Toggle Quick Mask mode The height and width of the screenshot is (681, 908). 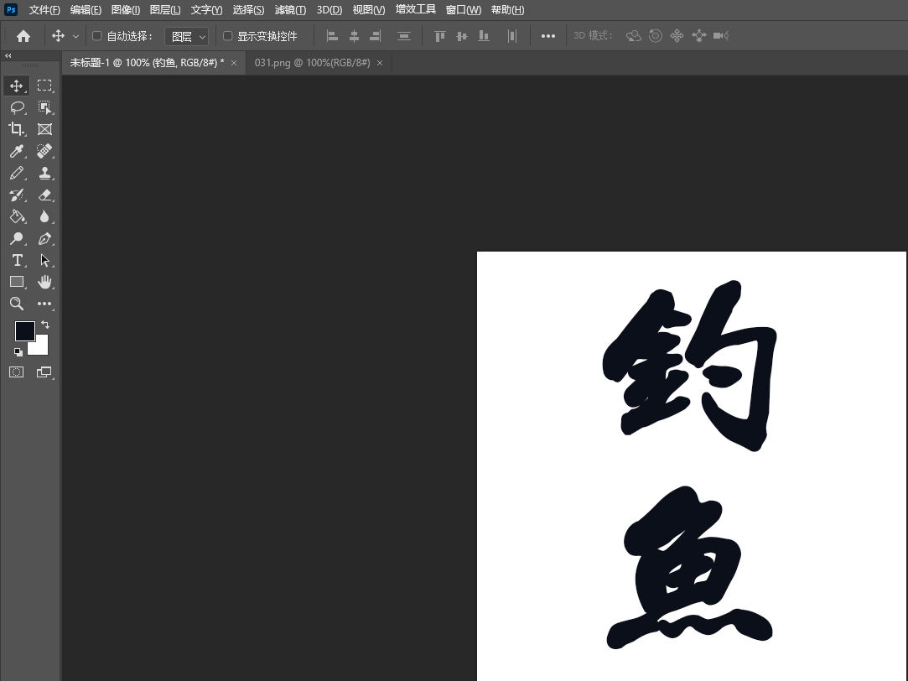coord(16,372)
